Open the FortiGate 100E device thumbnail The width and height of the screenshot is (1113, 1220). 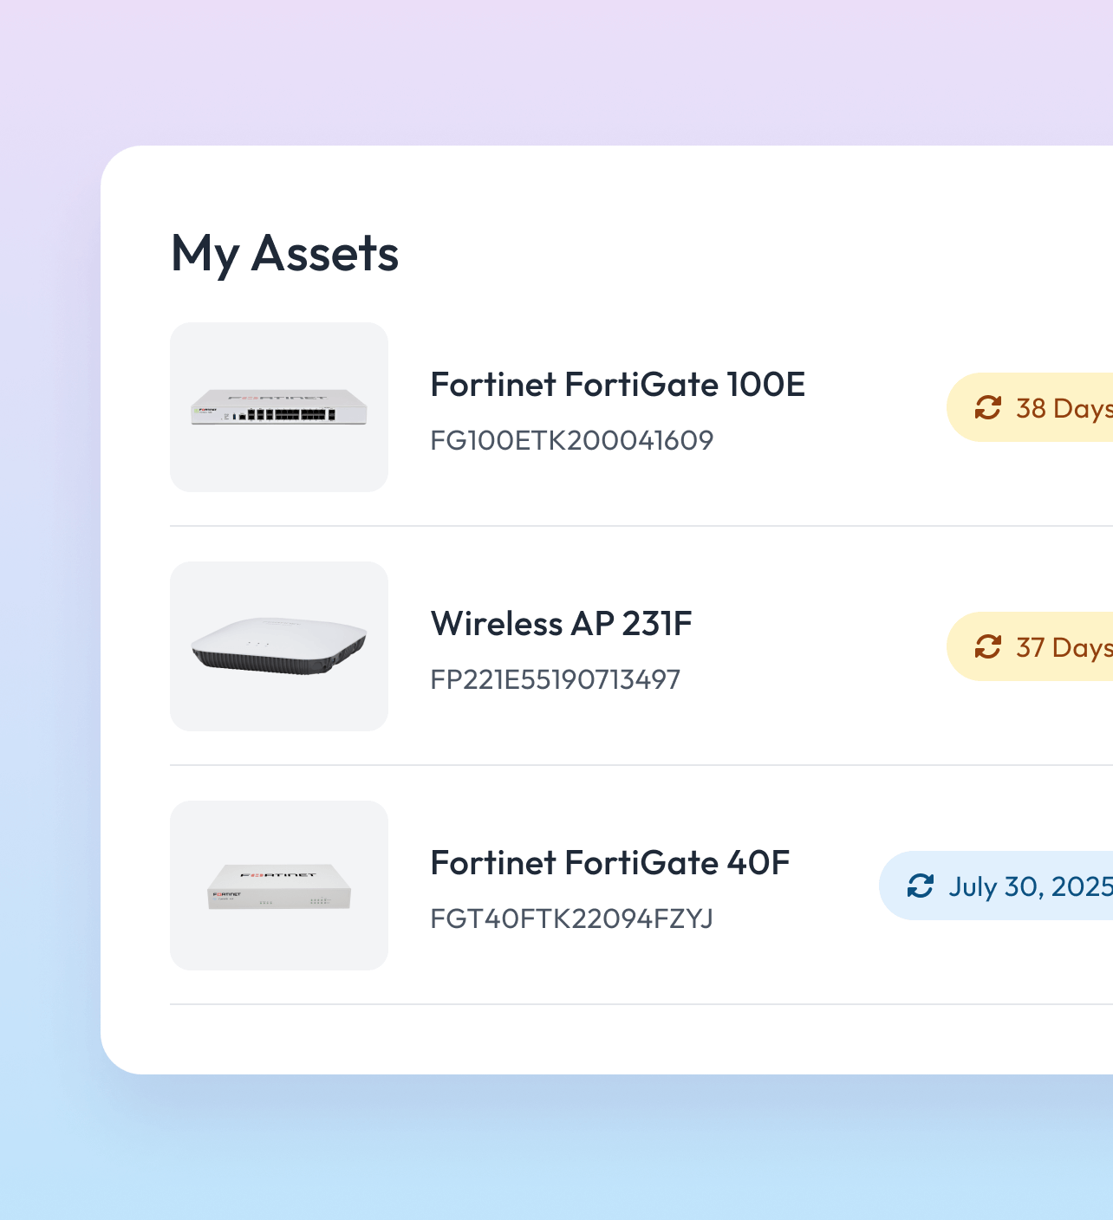[279, 407]
